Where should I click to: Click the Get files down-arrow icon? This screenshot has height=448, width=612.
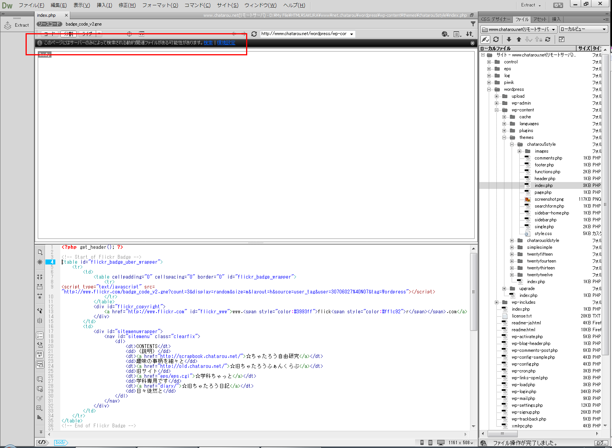(509, 39)
